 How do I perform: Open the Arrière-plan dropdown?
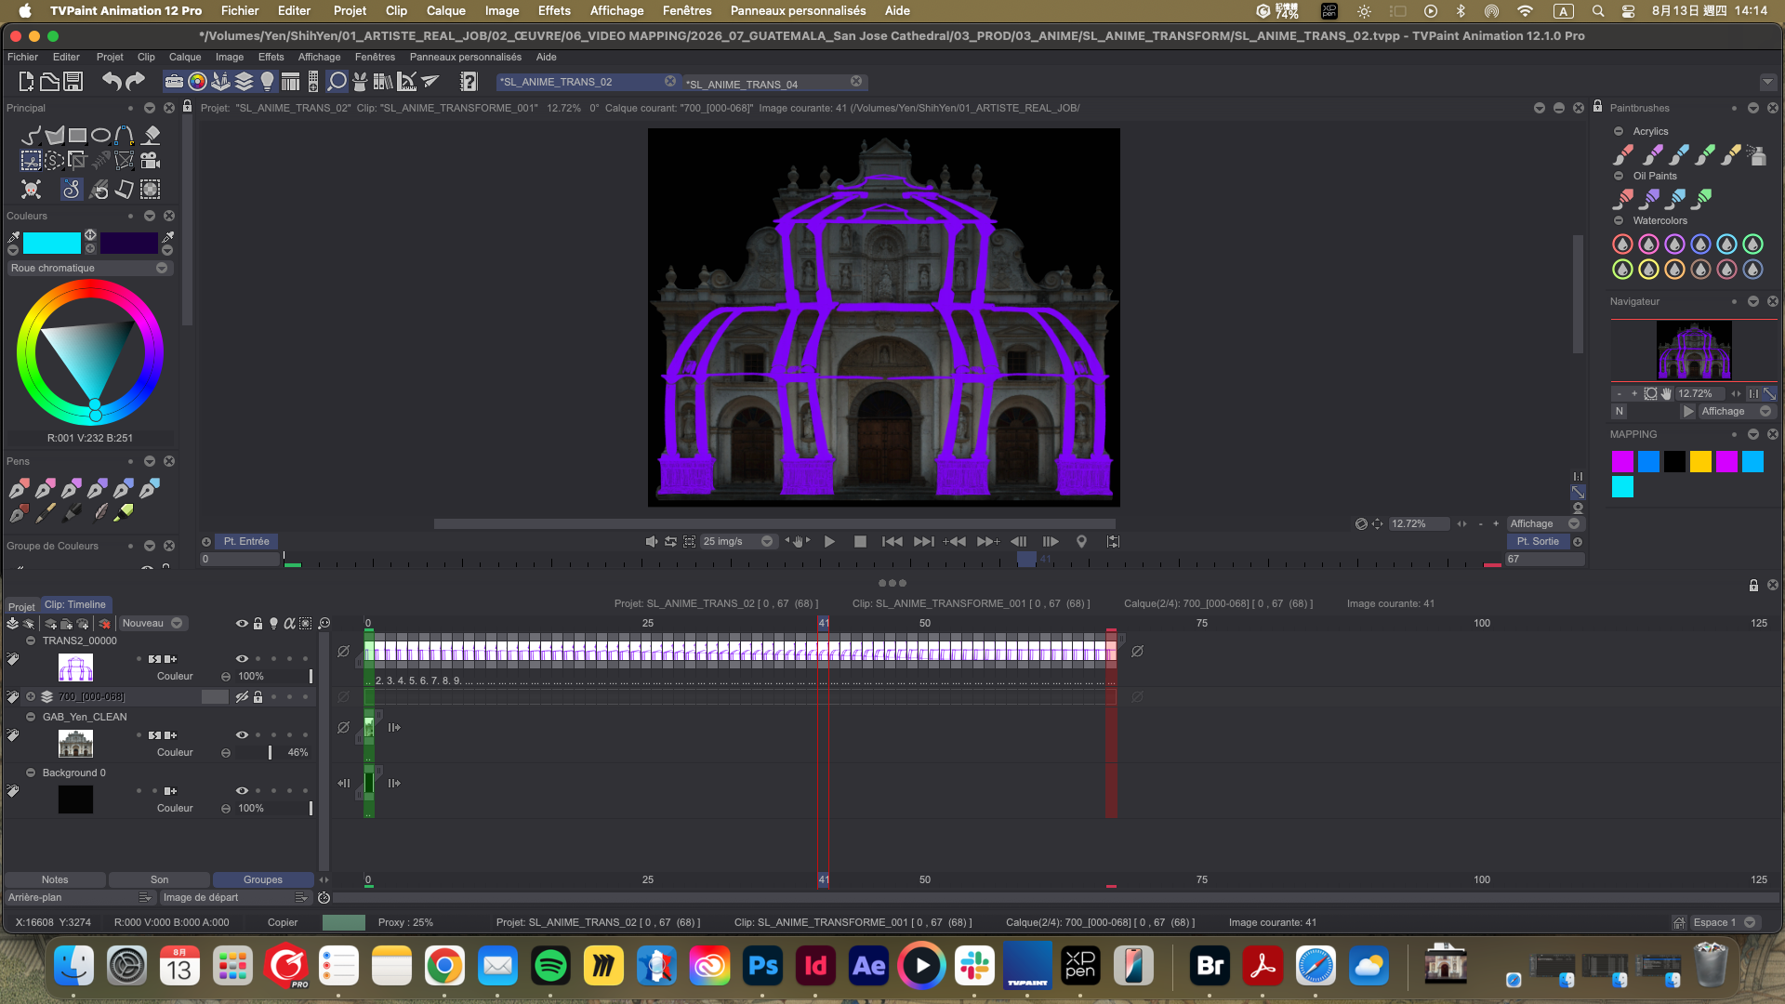79,898
